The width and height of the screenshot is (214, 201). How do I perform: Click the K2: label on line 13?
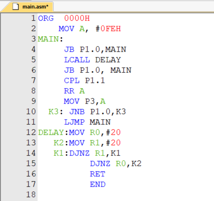[61, 143]
